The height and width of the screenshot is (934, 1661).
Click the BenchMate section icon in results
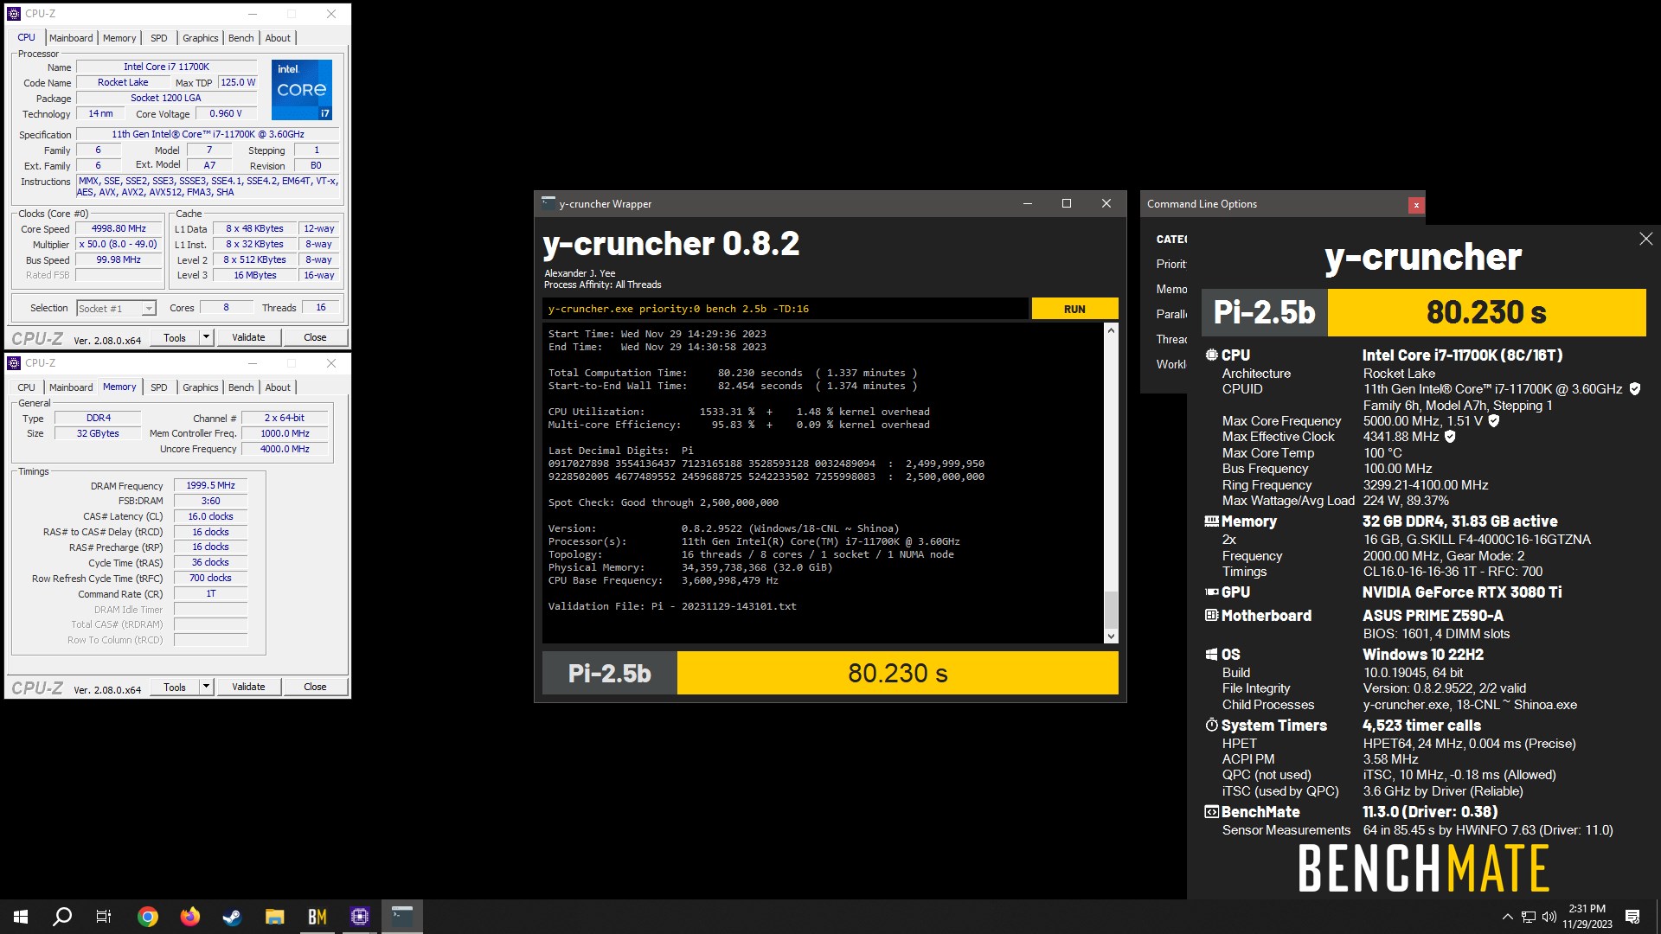(1211, 812)
